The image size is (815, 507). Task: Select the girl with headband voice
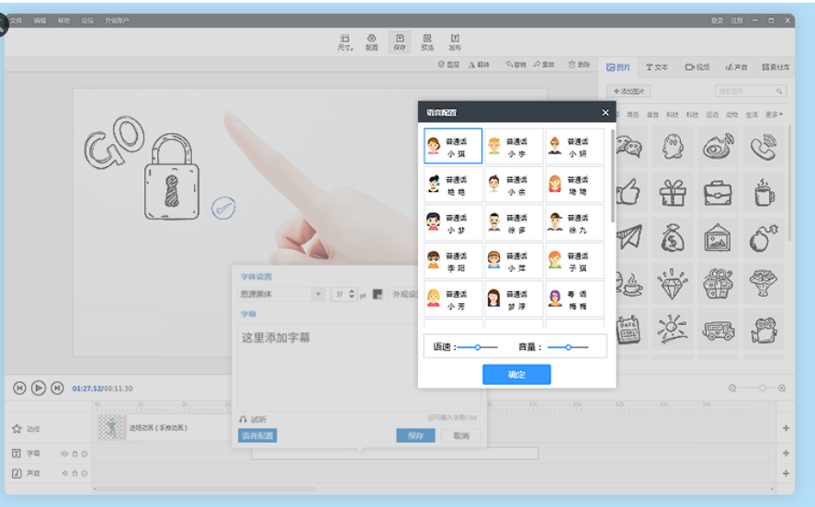pyautogui.click(x=514, y=261)
